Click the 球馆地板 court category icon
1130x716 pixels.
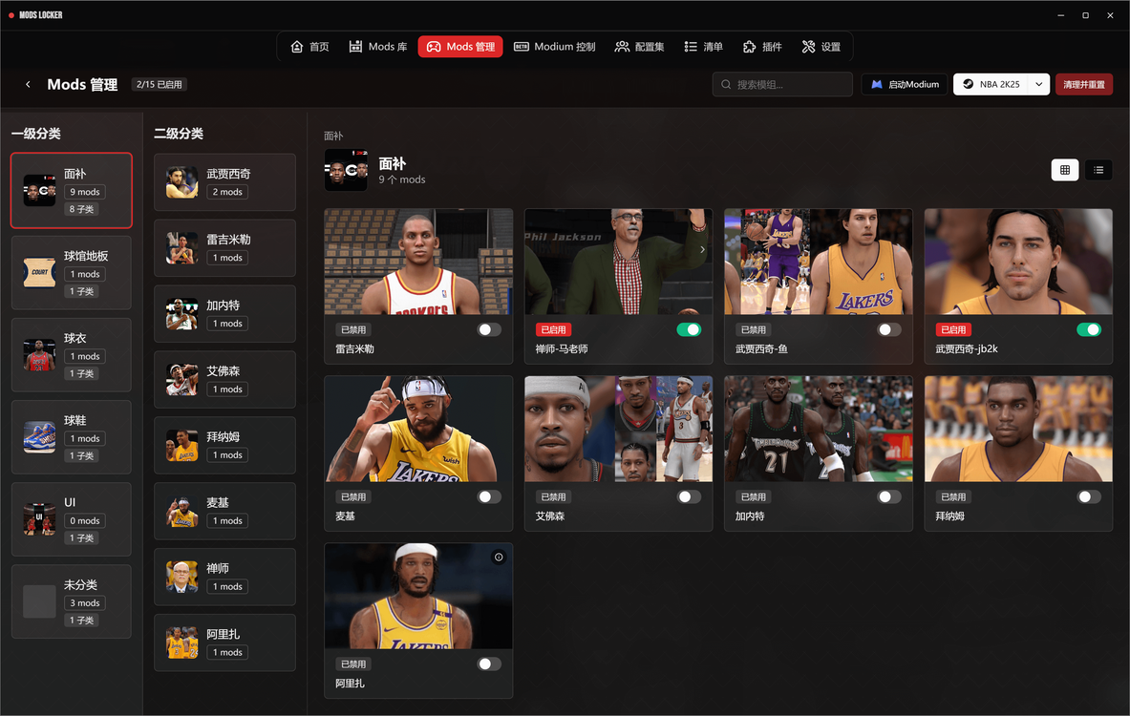[39, 273]
